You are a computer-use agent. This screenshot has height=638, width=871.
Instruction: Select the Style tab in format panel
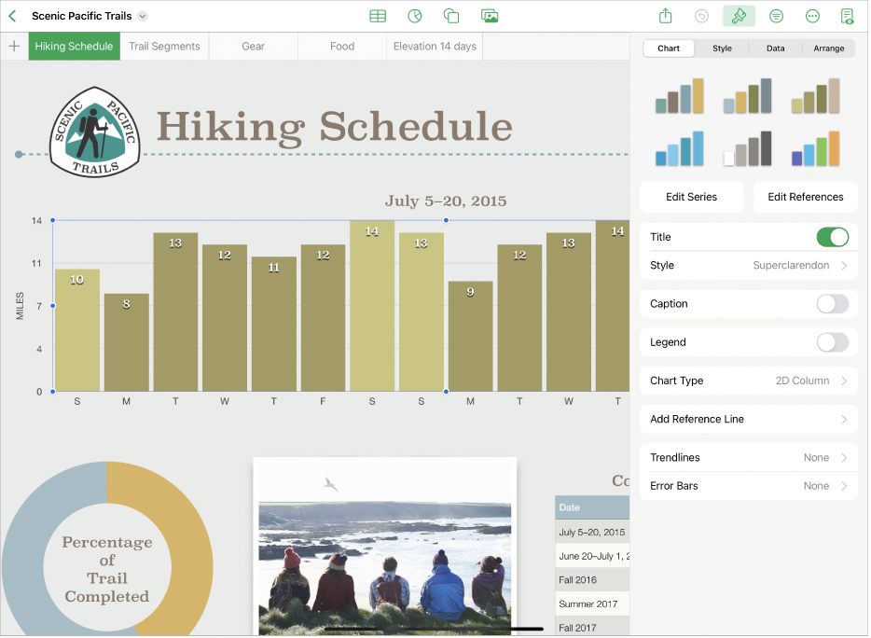click(722, 49)
